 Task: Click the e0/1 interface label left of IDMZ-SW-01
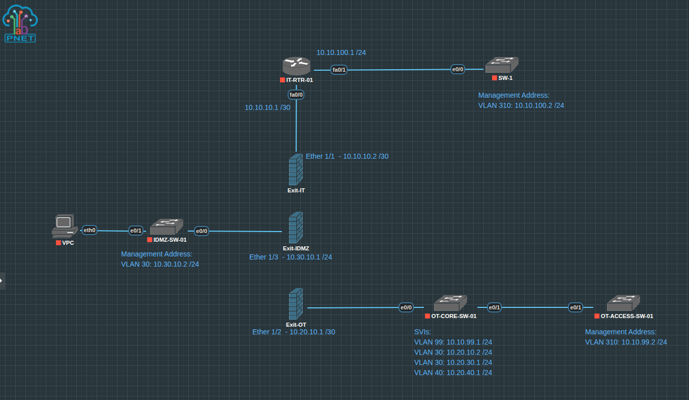coord(136,231)
